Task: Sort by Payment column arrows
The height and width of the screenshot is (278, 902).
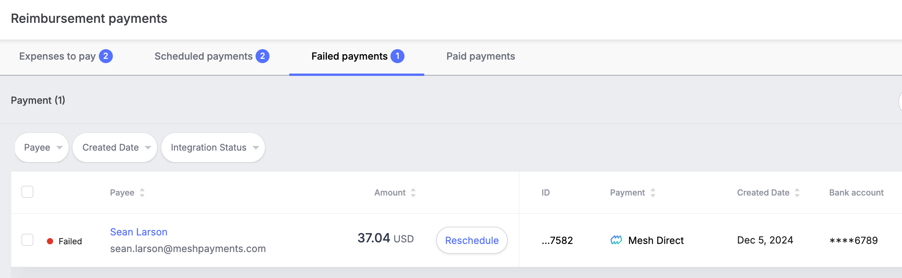Action: pyautogui.click(x=653, y=193)
